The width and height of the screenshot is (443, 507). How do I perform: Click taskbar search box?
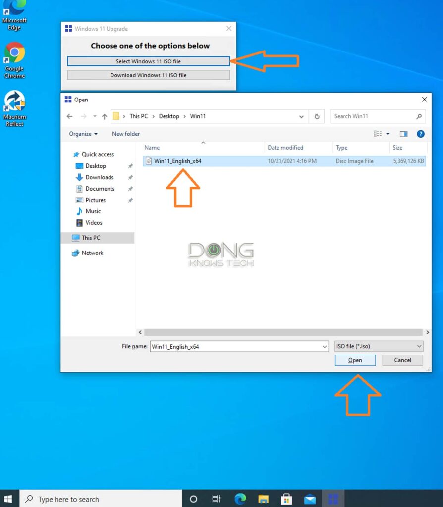(101, 499)
